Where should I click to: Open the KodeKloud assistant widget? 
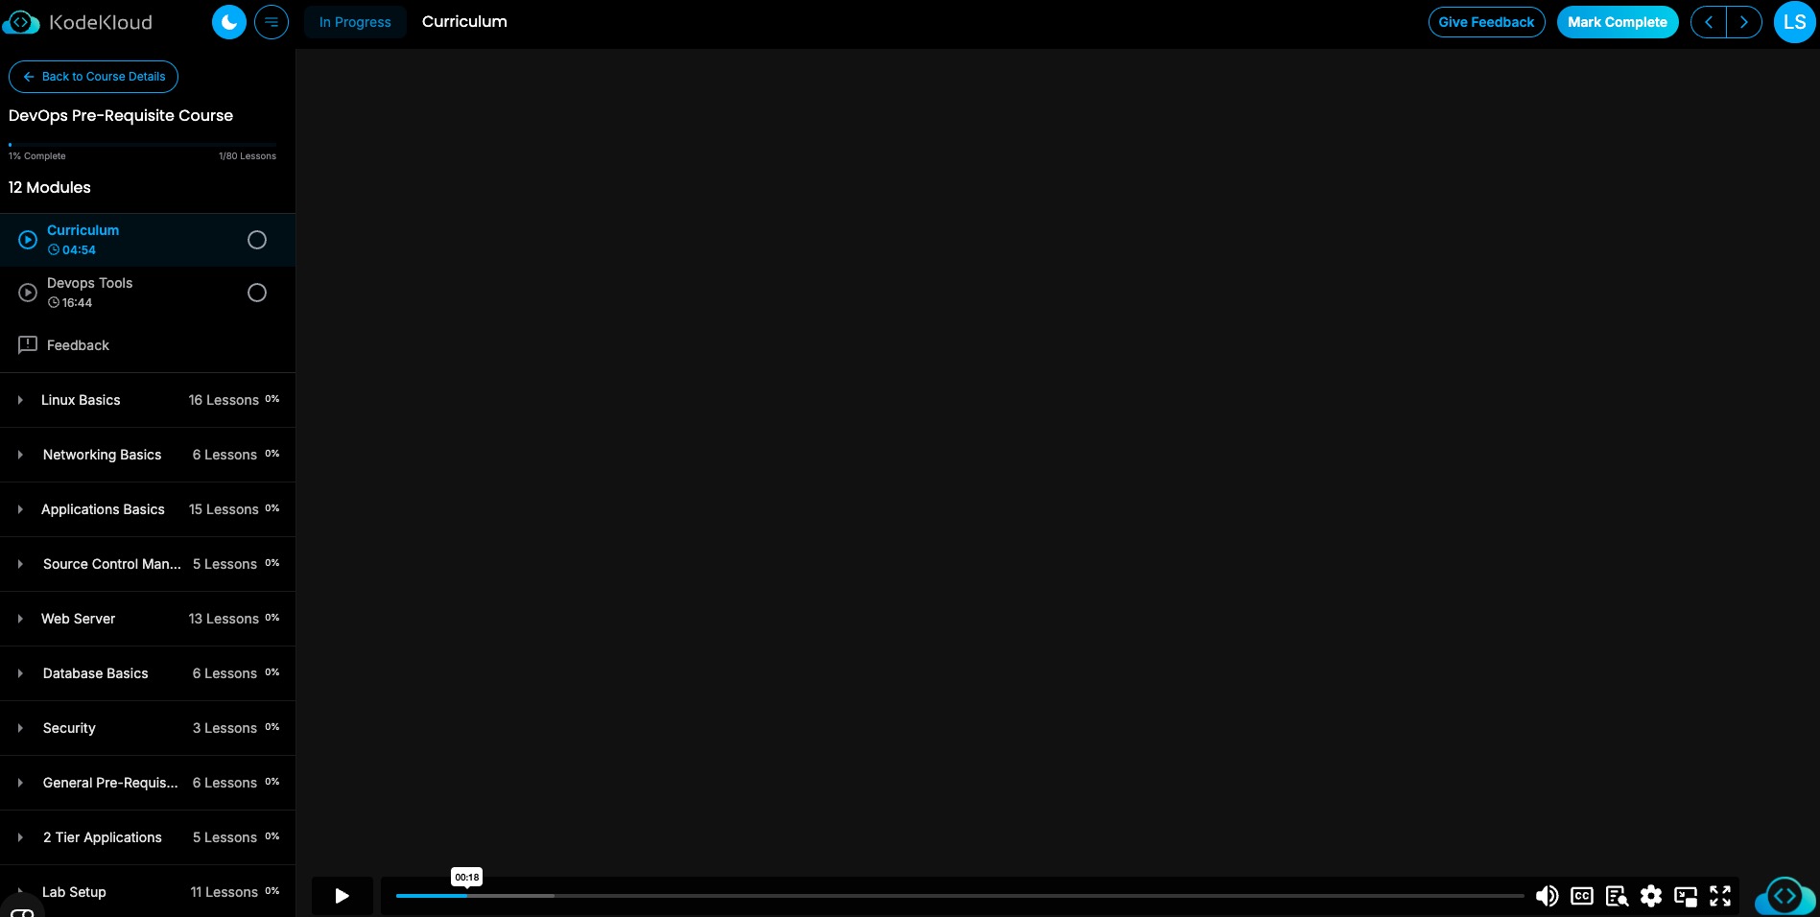[x=1785, y=896]
